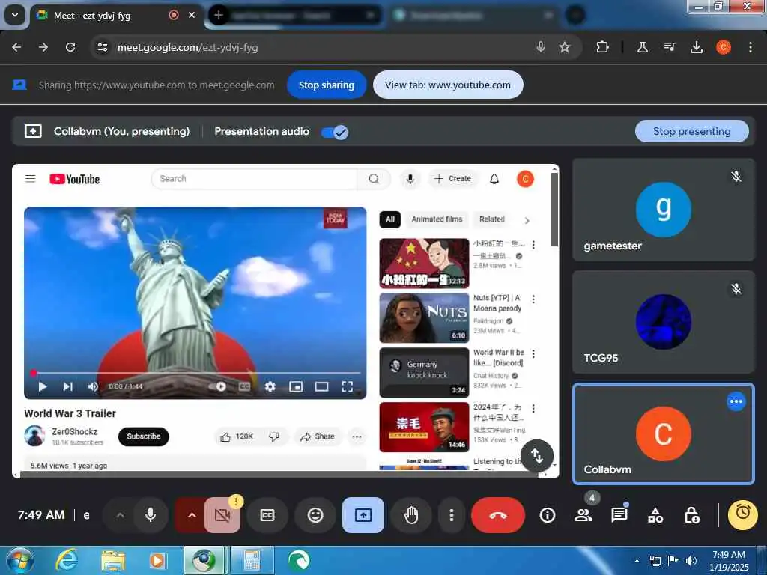Enable YouTube theater mode
This screenshot has width=767, height=575.
(321, 387)
